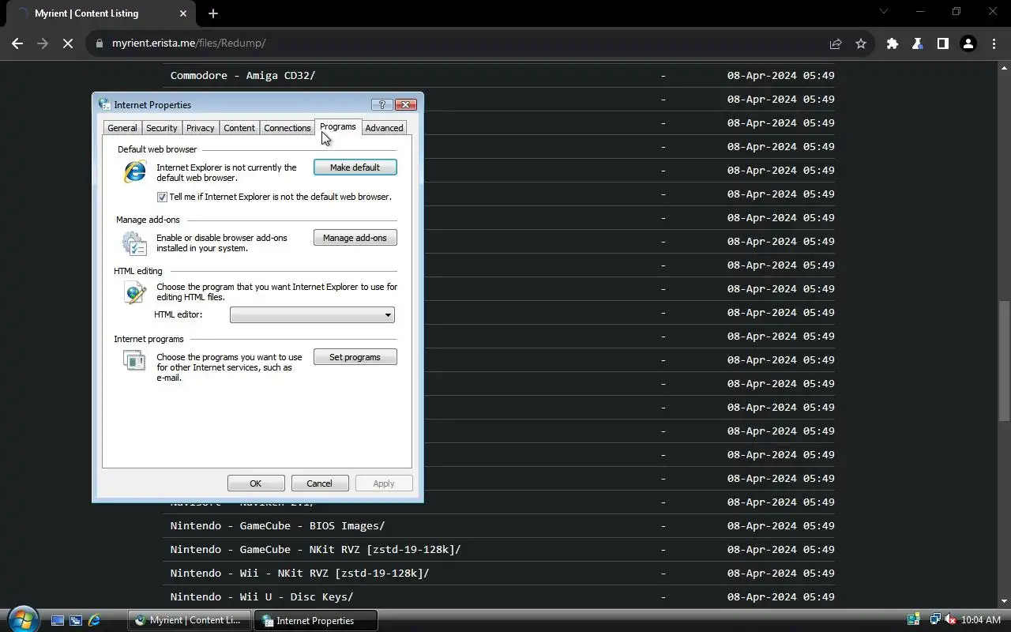Switch to the Security tab
Viewport: 1011px width, 632px height.
[x=162, y=128]
